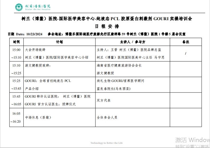Select the 双方代表 cell
The height and width of the screenshot is (148, 210).
(104, 100)
